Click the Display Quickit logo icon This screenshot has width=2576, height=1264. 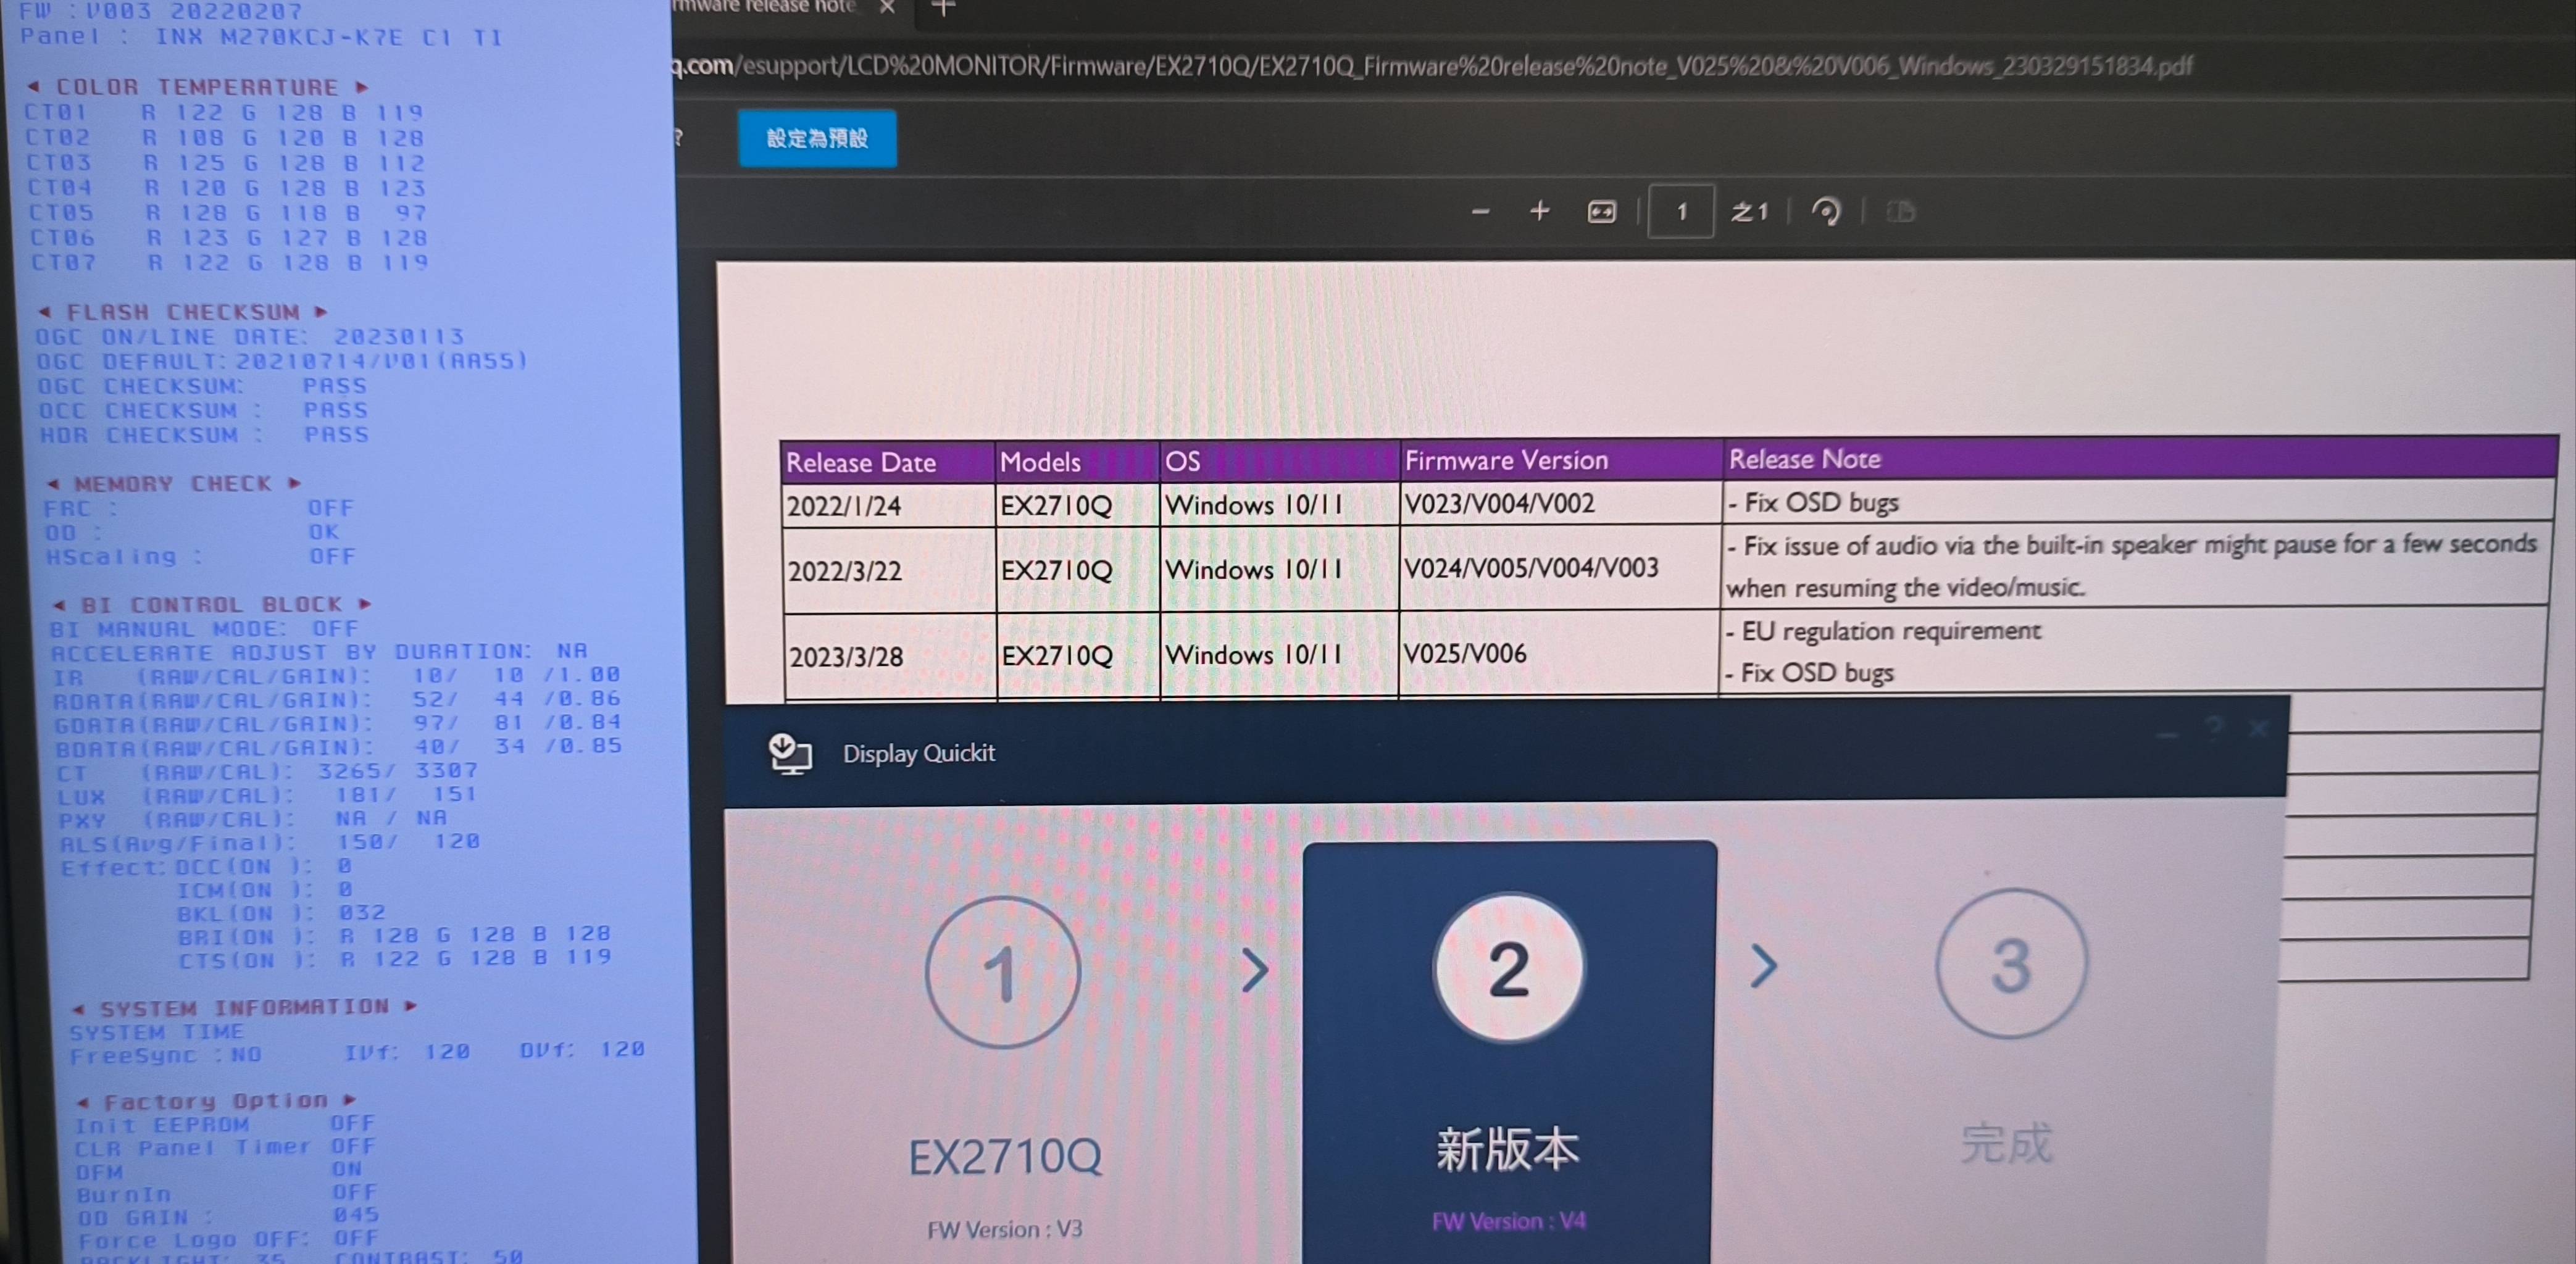(x=790, y=754)
